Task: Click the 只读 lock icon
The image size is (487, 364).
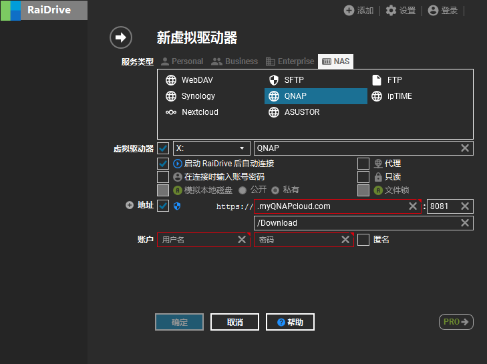Action: click(378, 177)
